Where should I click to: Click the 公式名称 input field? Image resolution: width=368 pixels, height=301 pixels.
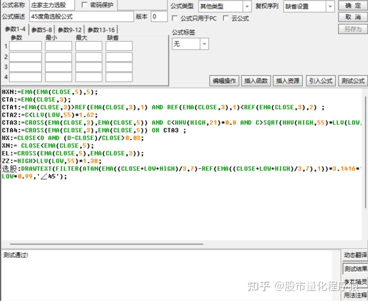(52, 5)
